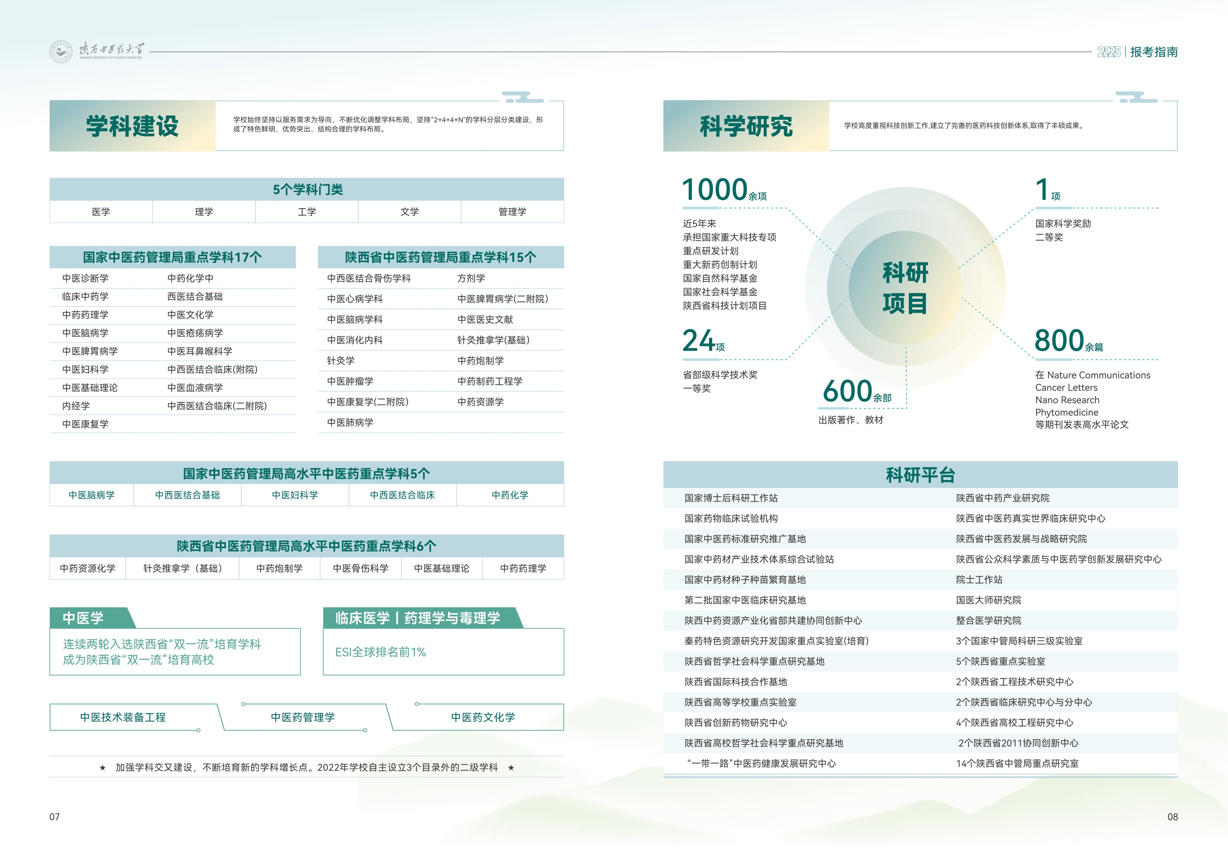Click 中西医结合临床 in 5个 row
Viewport: 1228px width, 863px height.
pyautogui.click(x=402, y=495)
